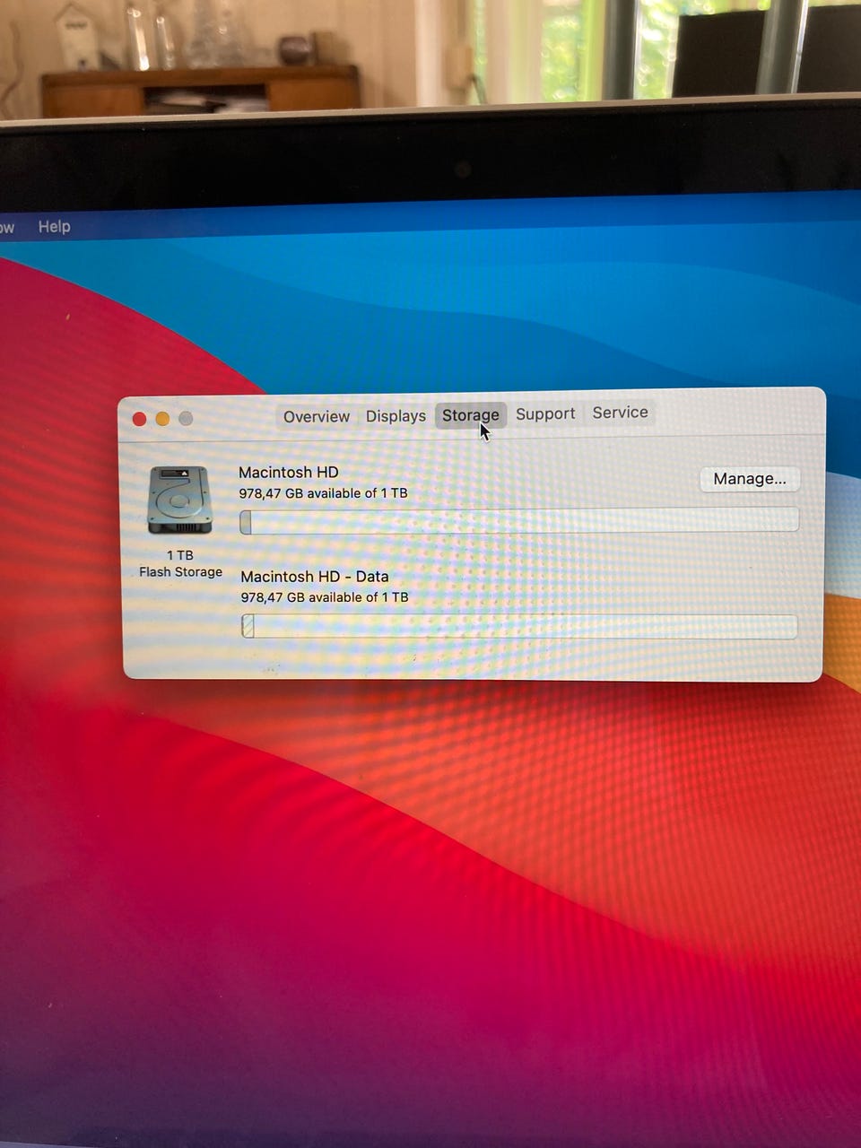Click the Macintosh HD - Data usage bar
The width and height of the screenshot is (861, 1148).
(519, 626)
